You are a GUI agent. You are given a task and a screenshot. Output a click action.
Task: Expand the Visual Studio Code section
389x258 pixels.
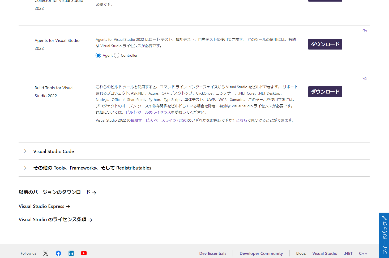click(x=54, y=151)
